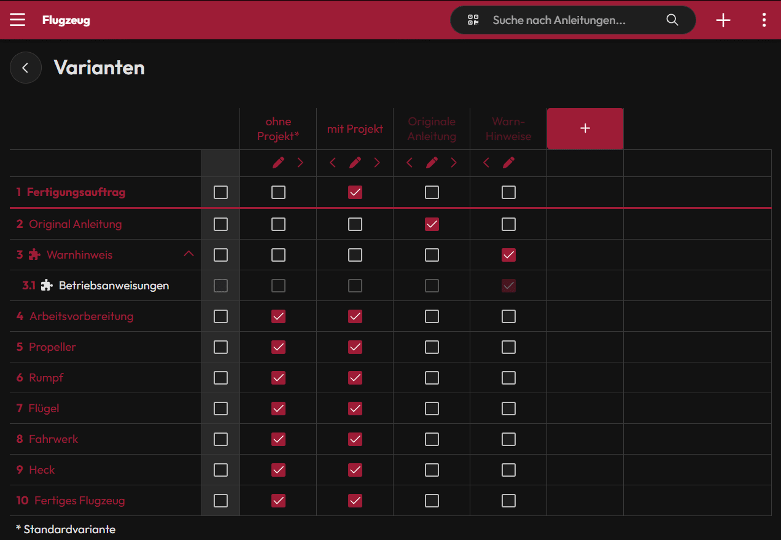The height and width of the screenshot is (540, 781).
Task: Select the 'mit Projekt' column header
Action: tap(355, 129)
